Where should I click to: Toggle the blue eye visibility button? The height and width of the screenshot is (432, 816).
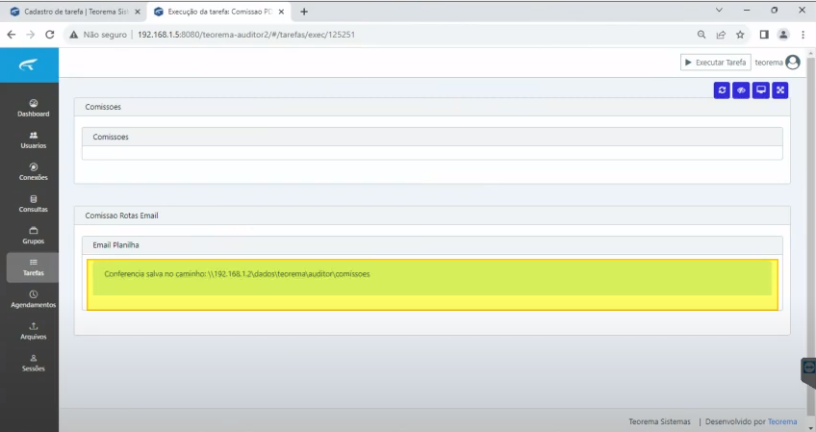(741, 90)
